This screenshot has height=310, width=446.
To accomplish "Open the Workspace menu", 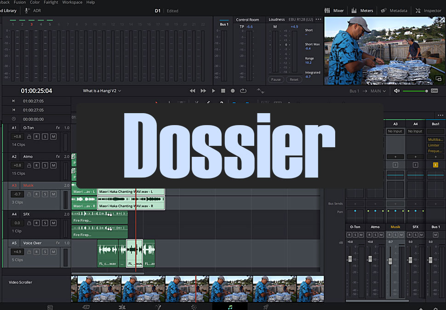I will 72,2.
